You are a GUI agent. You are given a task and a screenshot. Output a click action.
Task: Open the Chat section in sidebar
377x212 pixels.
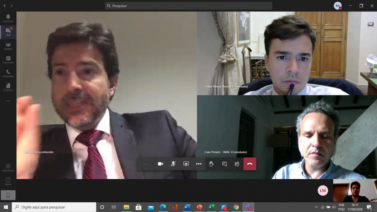8,32
